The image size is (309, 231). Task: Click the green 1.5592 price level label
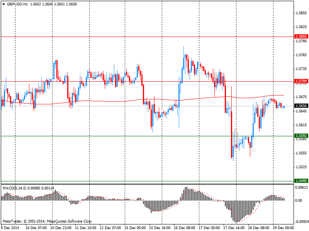(x=301, y=136)
